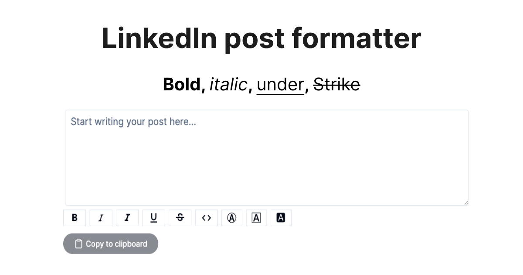Select the Underline formatting icon
The height and width of the screenshot is (275, 523).
click(153, 217)
